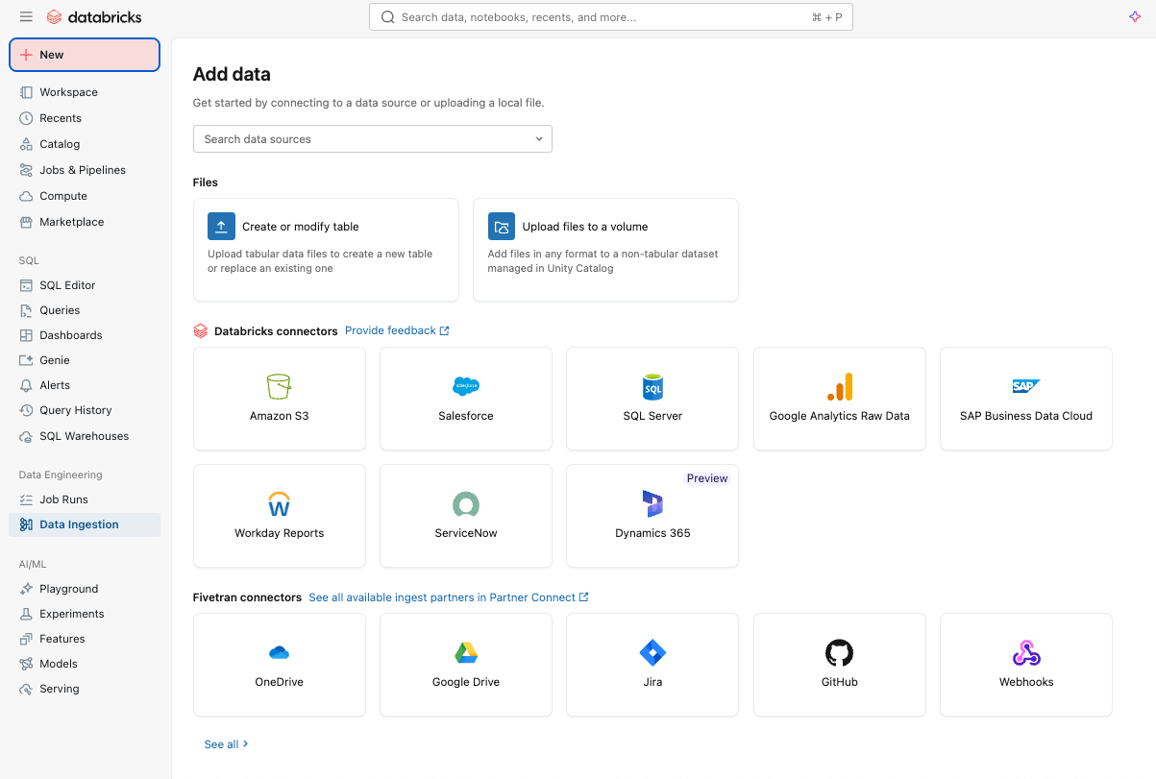
Task: Expand the See all connectors chevron
Action: point(245,743)
